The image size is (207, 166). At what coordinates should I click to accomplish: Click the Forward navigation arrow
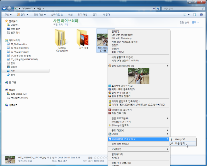coord(9,8)
